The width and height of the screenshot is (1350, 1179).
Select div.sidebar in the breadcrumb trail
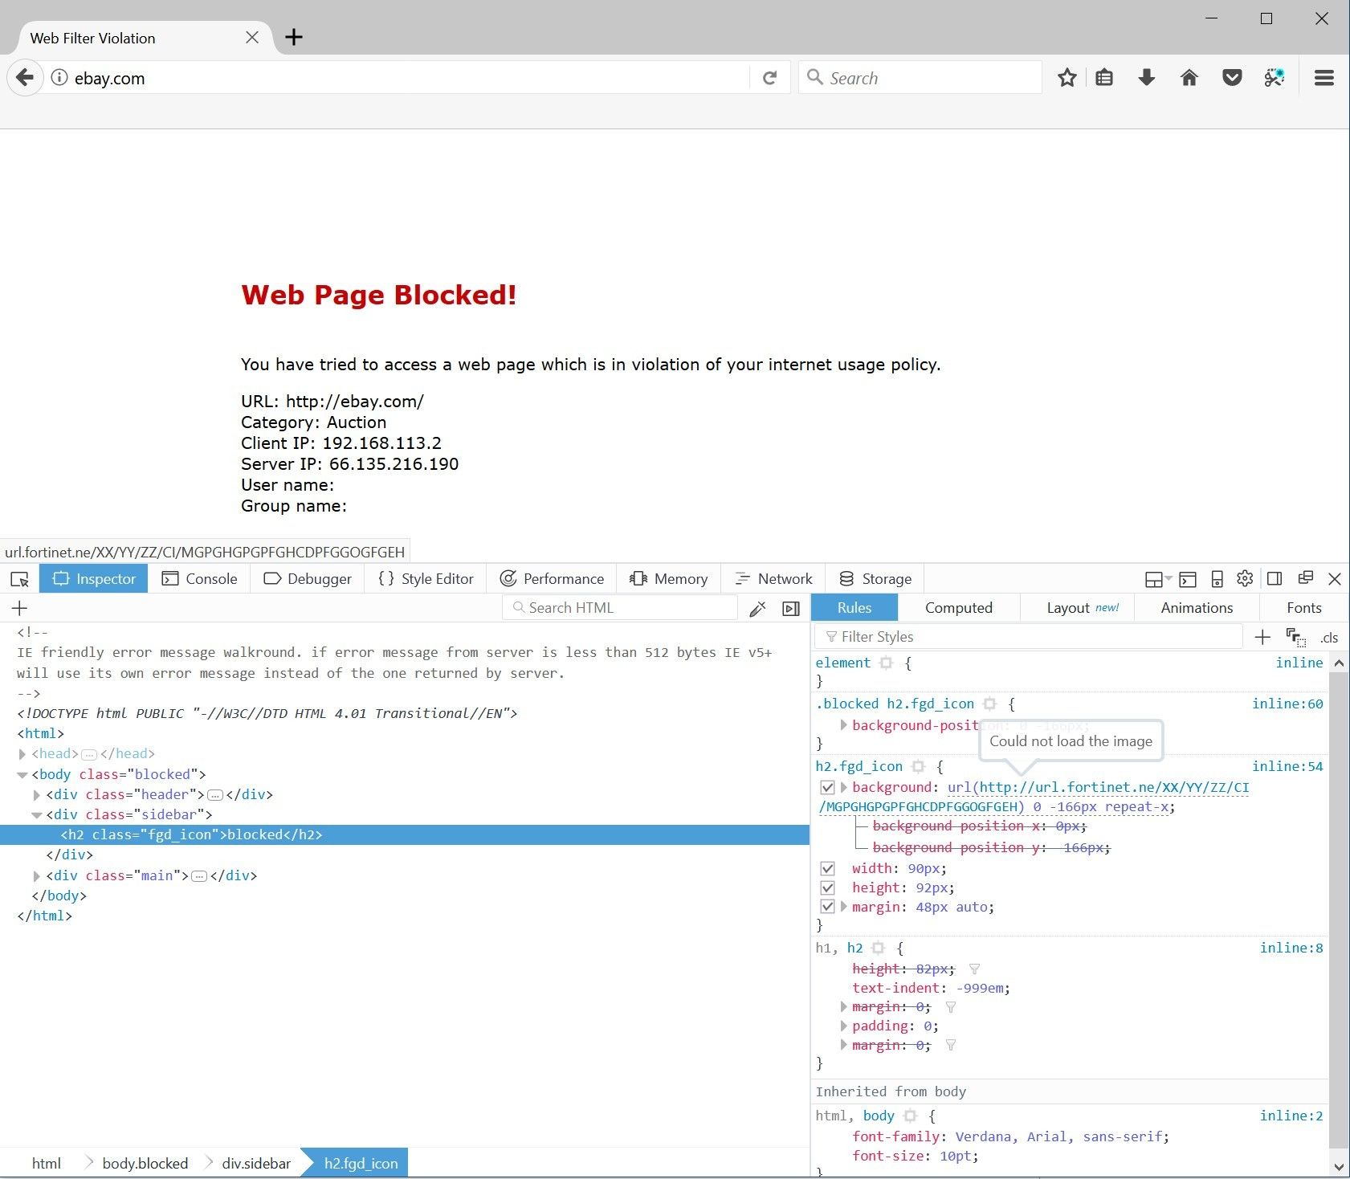click(256, 1164)
